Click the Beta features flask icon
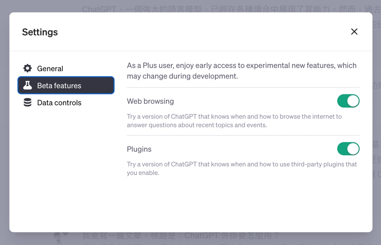The height and width of the screenshot is (245, 381). tap(28, 86)
